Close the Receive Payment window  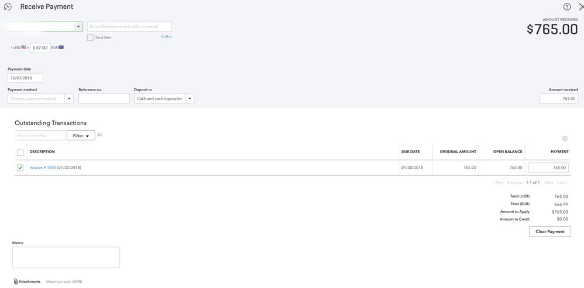tap(580, 7)
